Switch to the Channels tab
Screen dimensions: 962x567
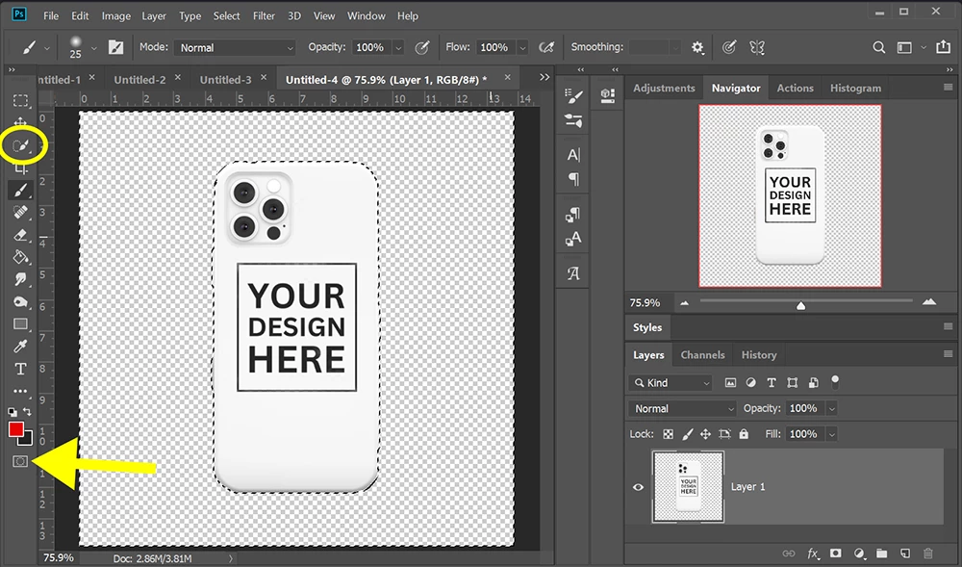click(x=702, y=355)
